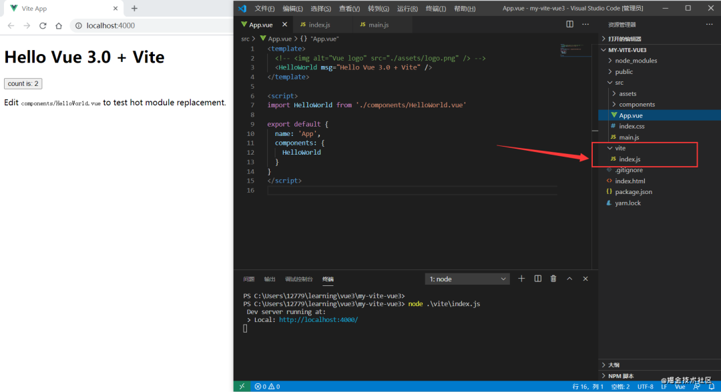Switch to the 调试控制台 panel tab
The height and width of the screenshot is (392, 721).
coord(299,279)
